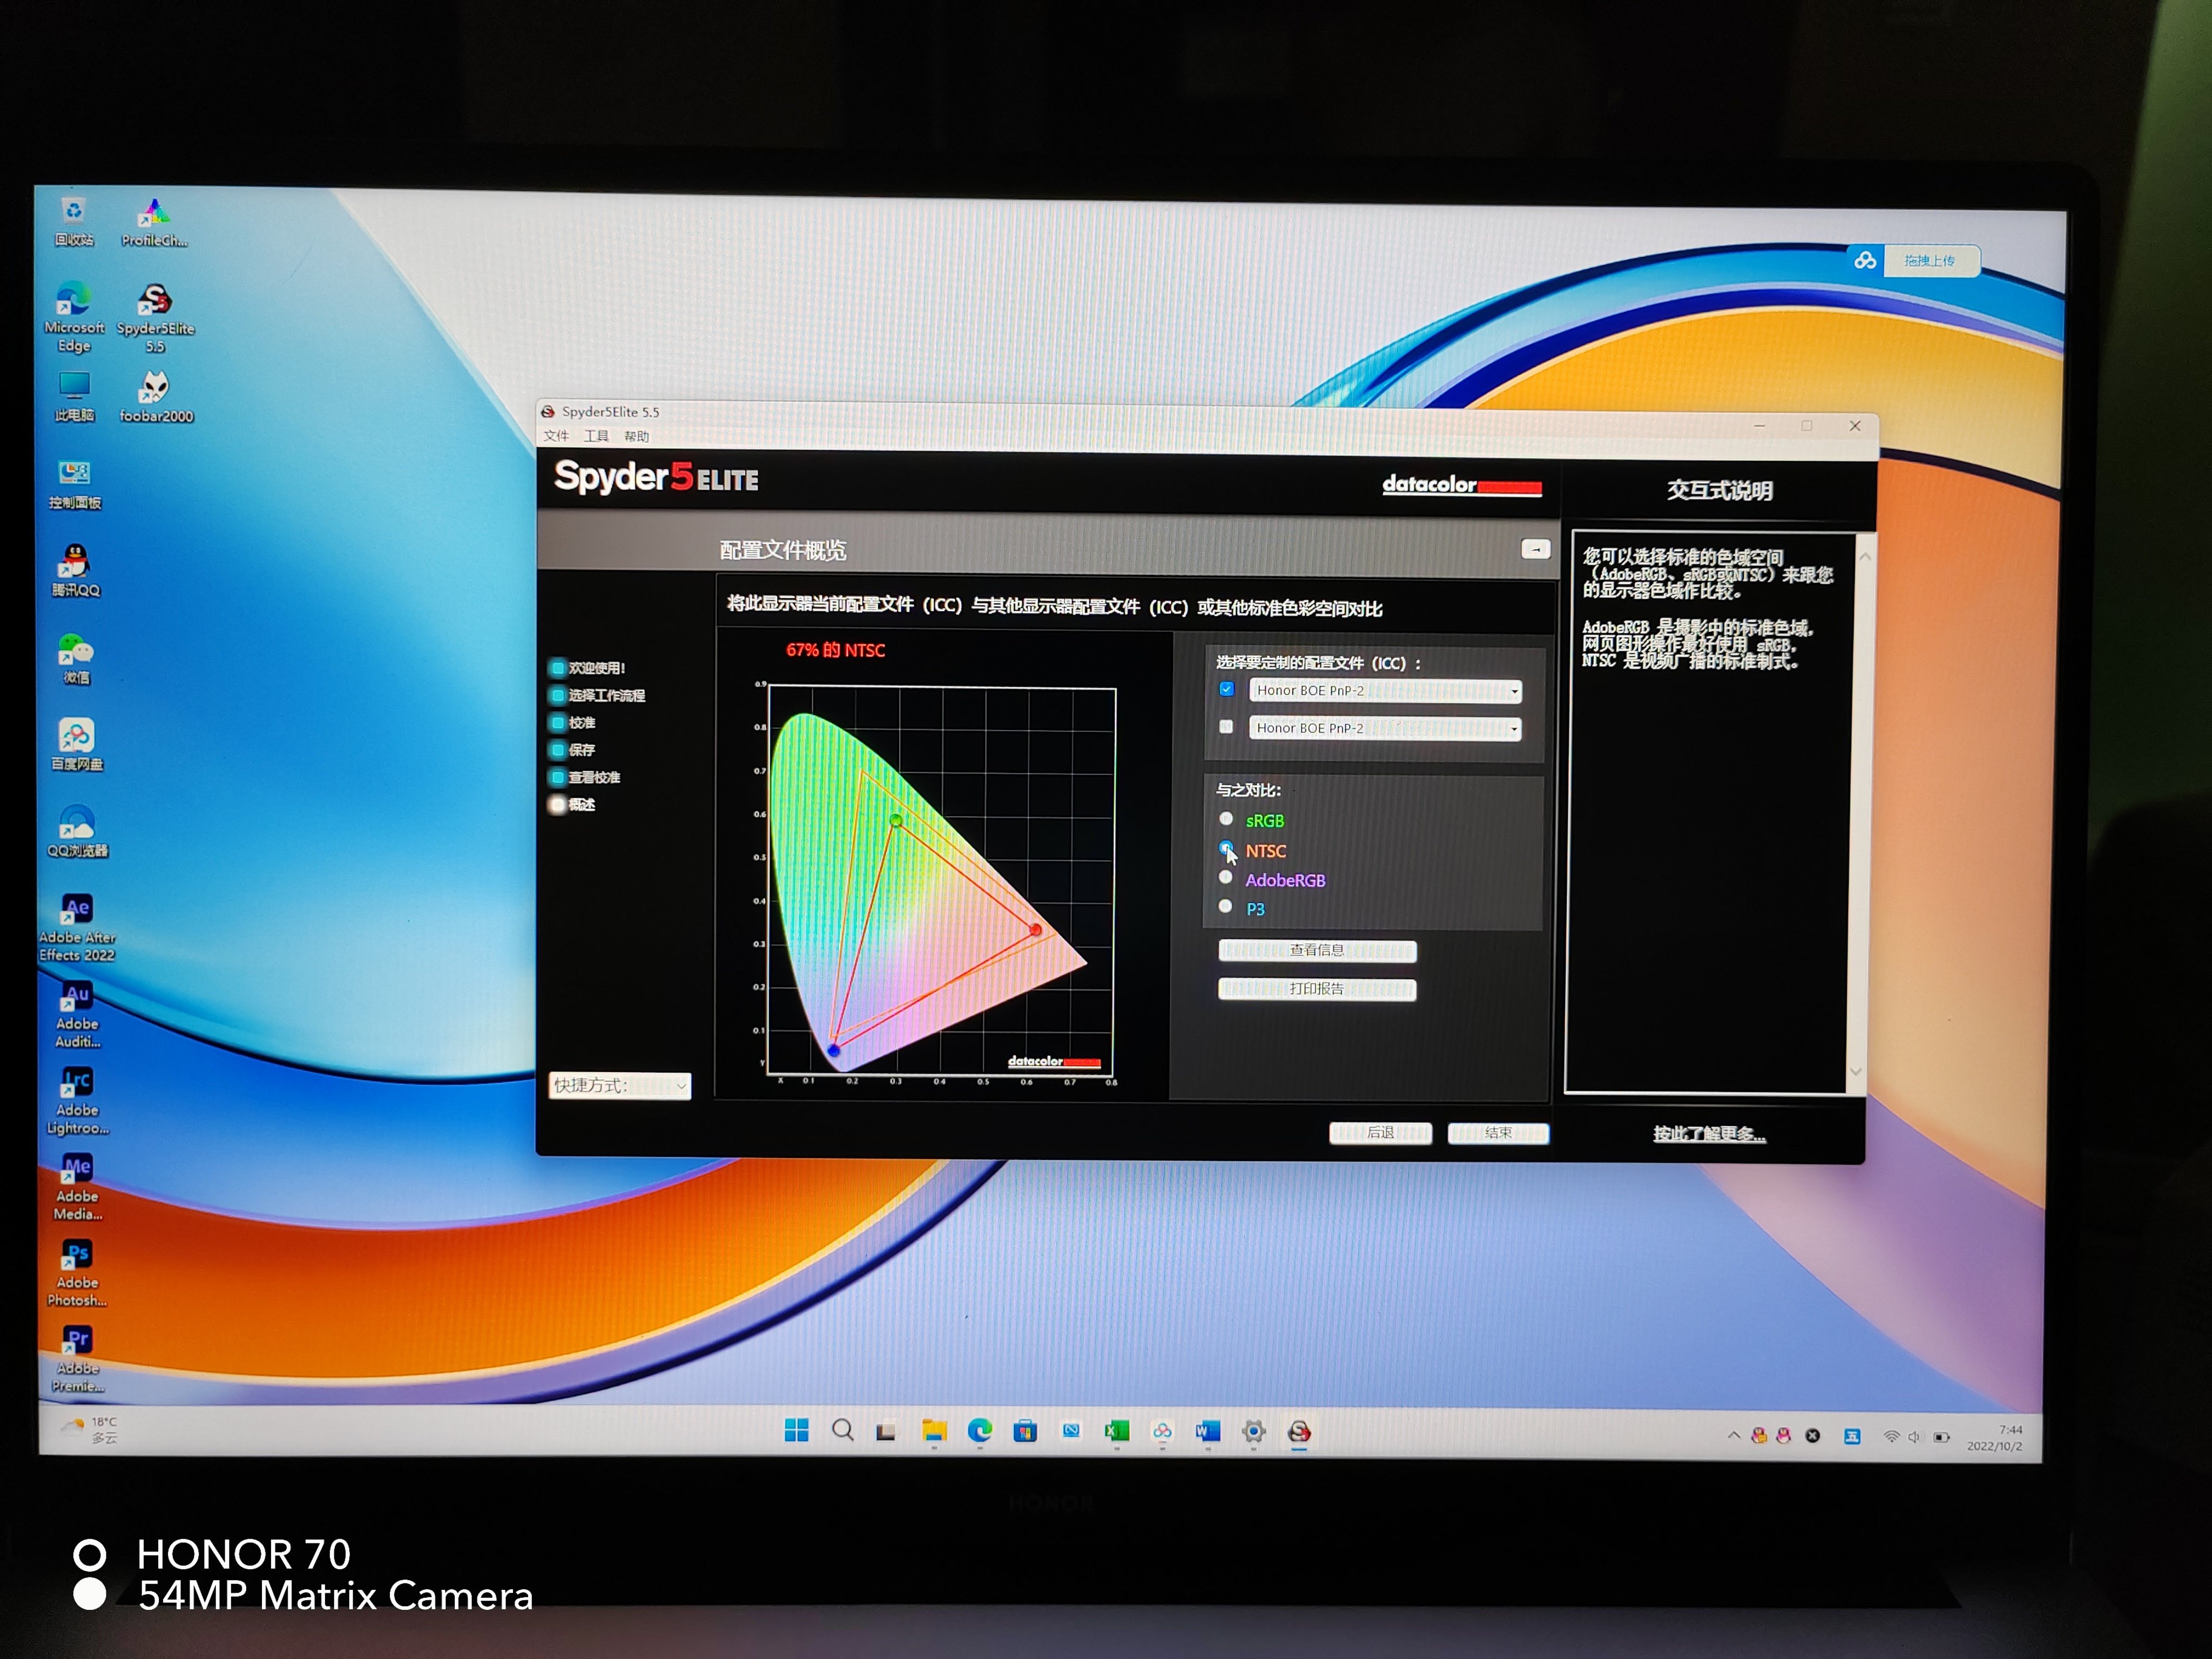Open the 工具 menu
This screenshot has height=1659, width=2212.
(596, 436)
